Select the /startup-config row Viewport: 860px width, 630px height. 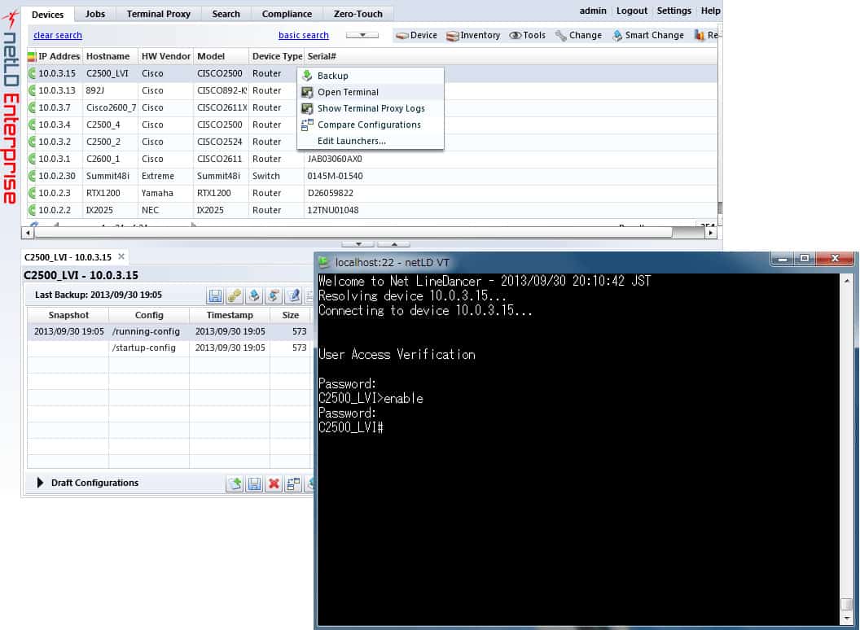[170, 348]
